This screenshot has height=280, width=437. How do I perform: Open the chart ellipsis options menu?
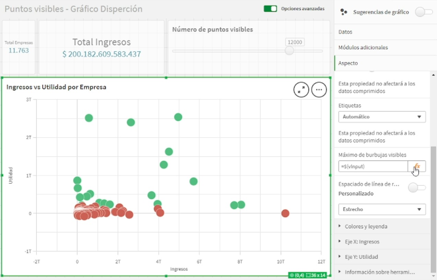[319, 89]
